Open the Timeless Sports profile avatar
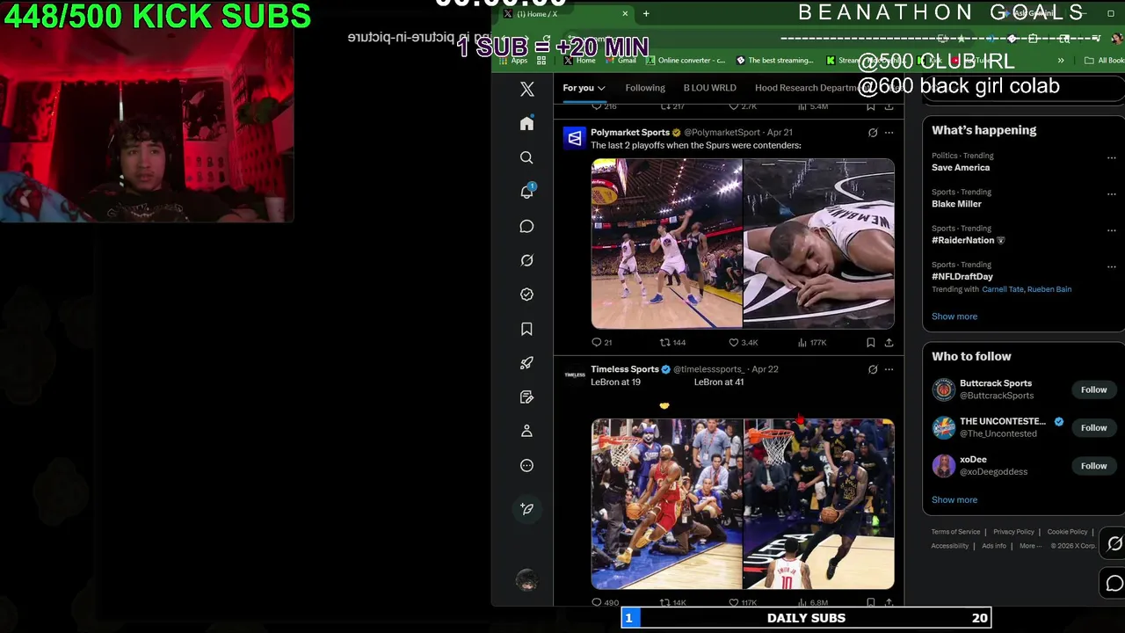1125x633 pixels. pyautogui.click(x=575, y=375)
